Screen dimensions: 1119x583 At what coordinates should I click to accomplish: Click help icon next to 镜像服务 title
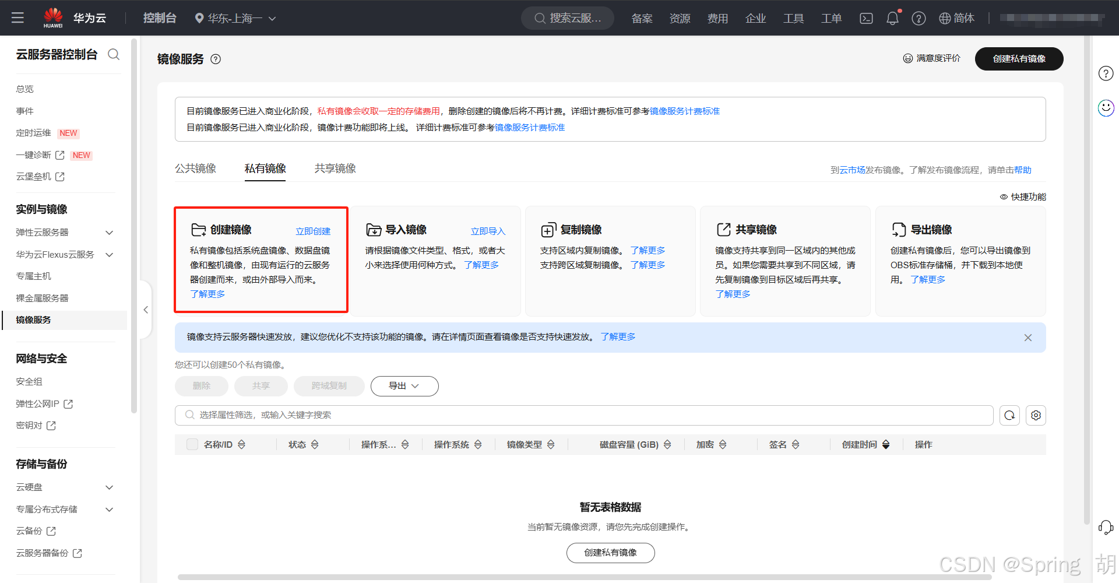point(216,59)
